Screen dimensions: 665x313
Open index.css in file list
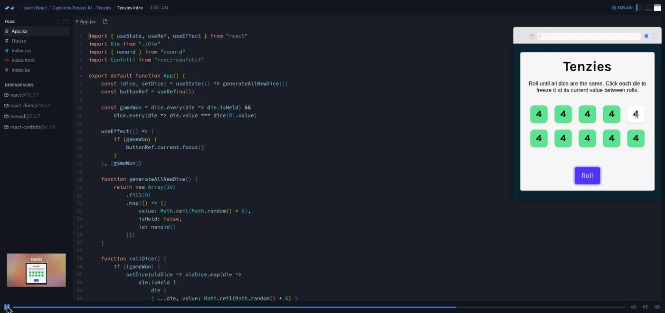[x=36, y=50]
